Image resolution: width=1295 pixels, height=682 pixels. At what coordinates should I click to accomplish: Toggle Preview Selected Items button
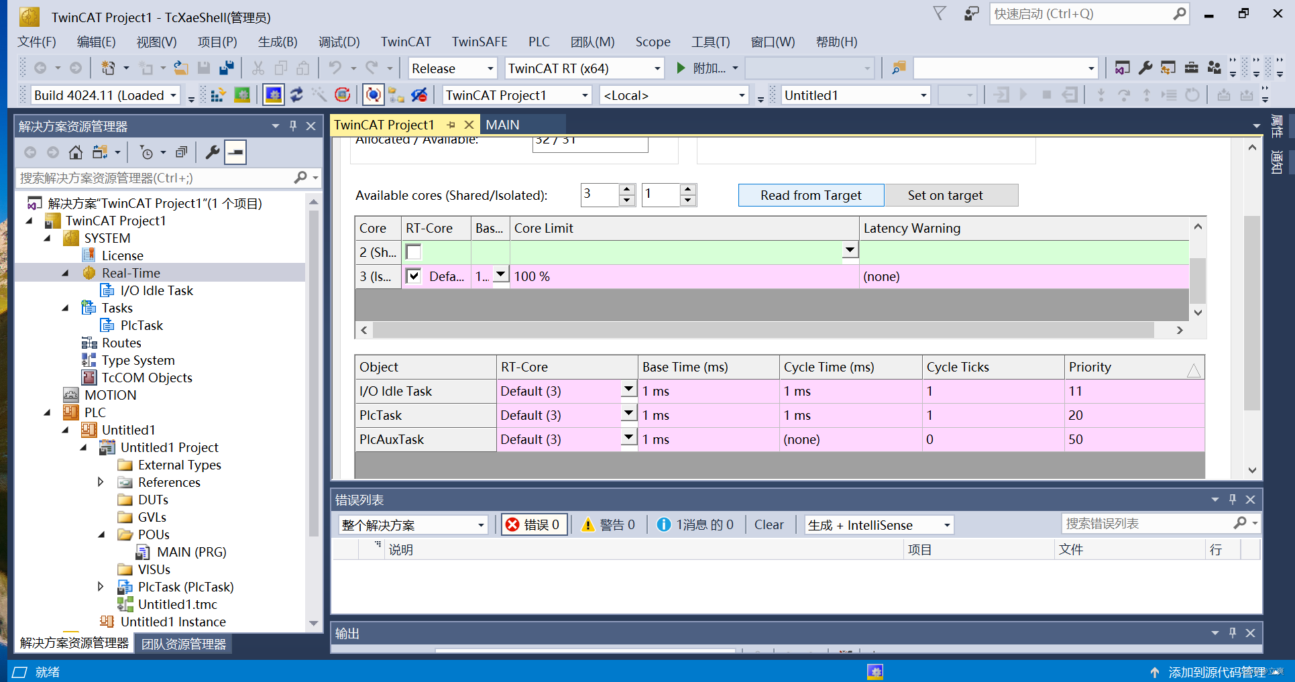[235, 152]
